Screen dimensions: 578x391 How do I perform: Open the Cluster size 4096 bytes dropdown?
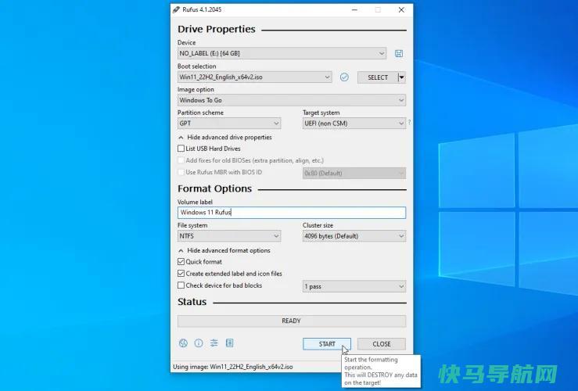(354, 236)
